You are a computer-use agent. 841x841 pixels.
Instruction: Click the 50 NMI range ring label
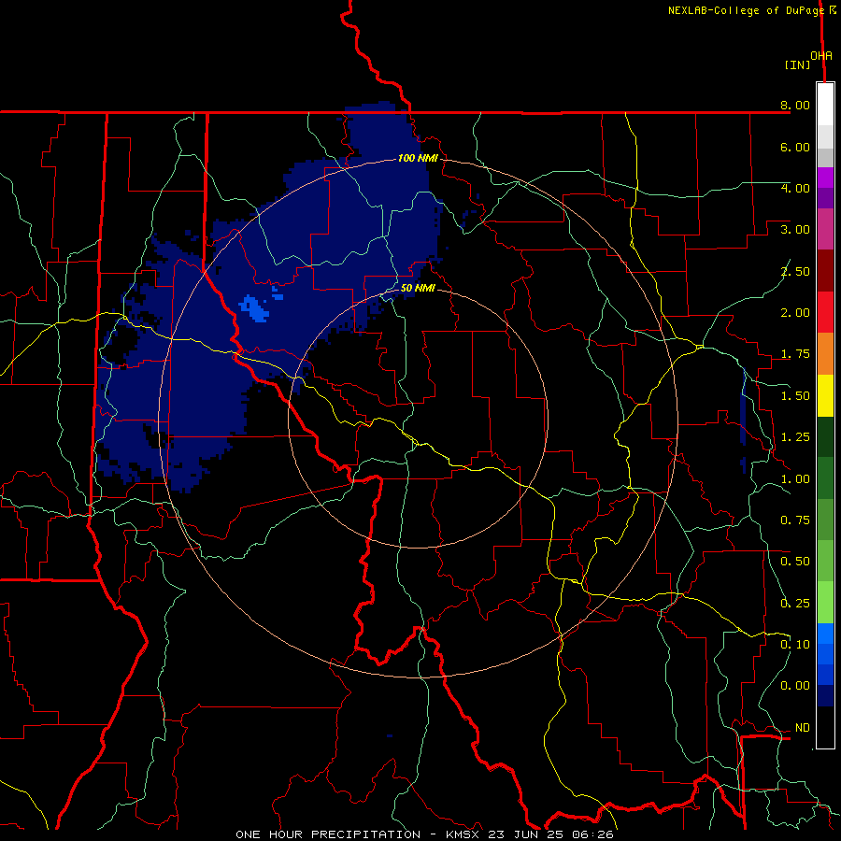pyautogui.click(x=418, y=288)
